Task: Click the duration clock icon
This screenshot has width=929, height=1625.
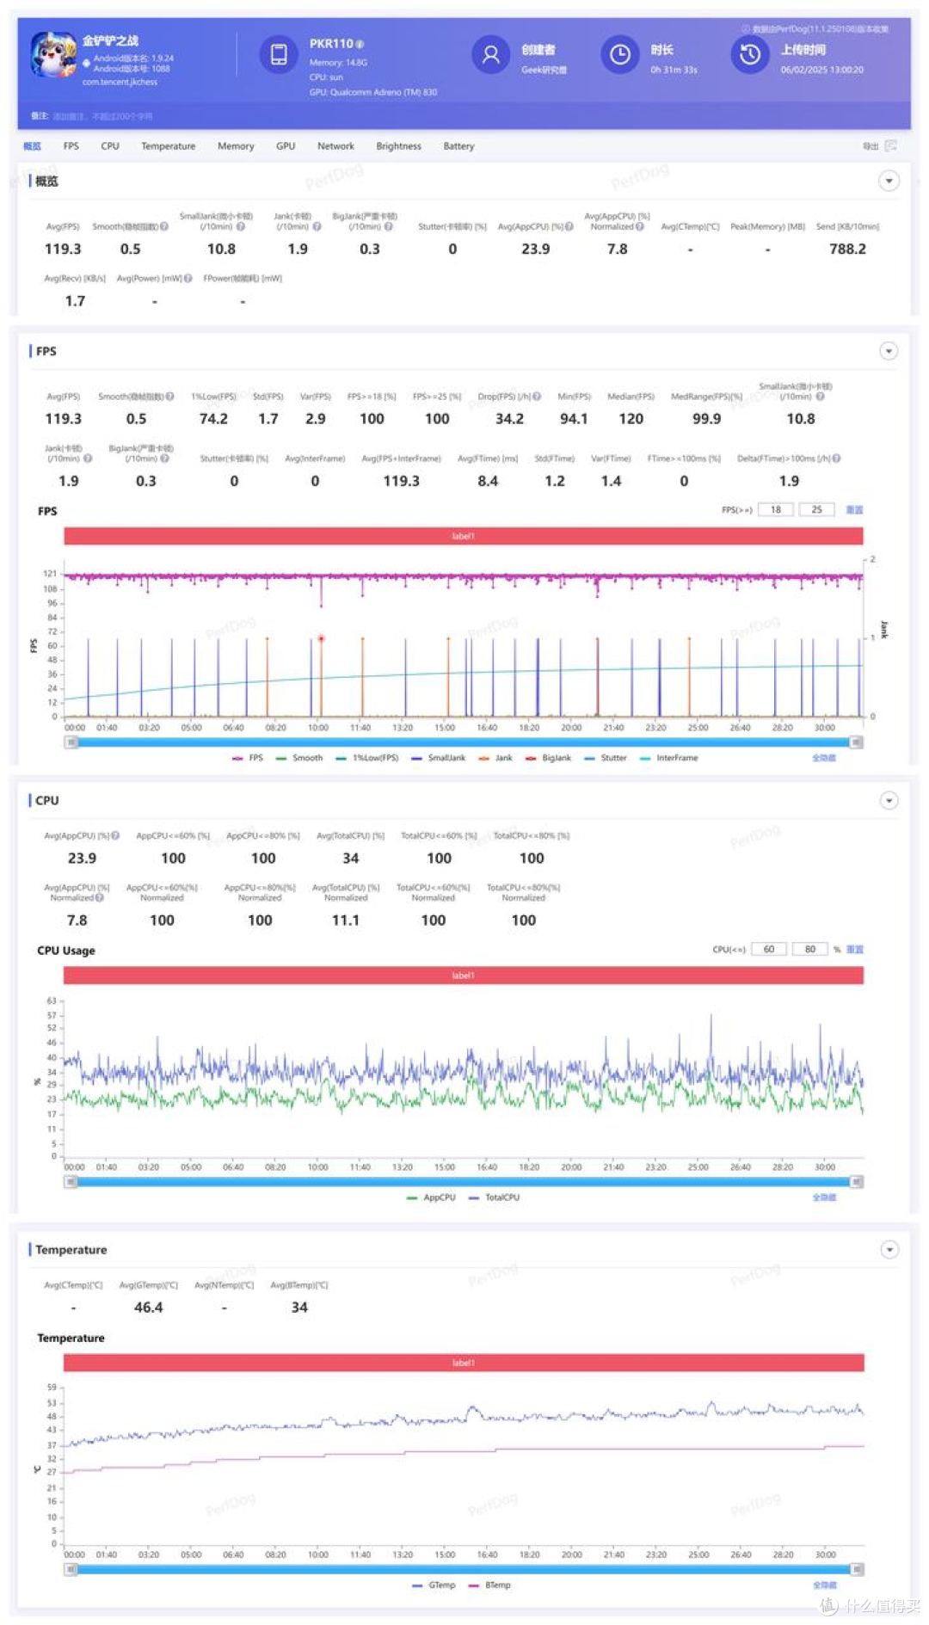Action: click(x=619, y=55)
